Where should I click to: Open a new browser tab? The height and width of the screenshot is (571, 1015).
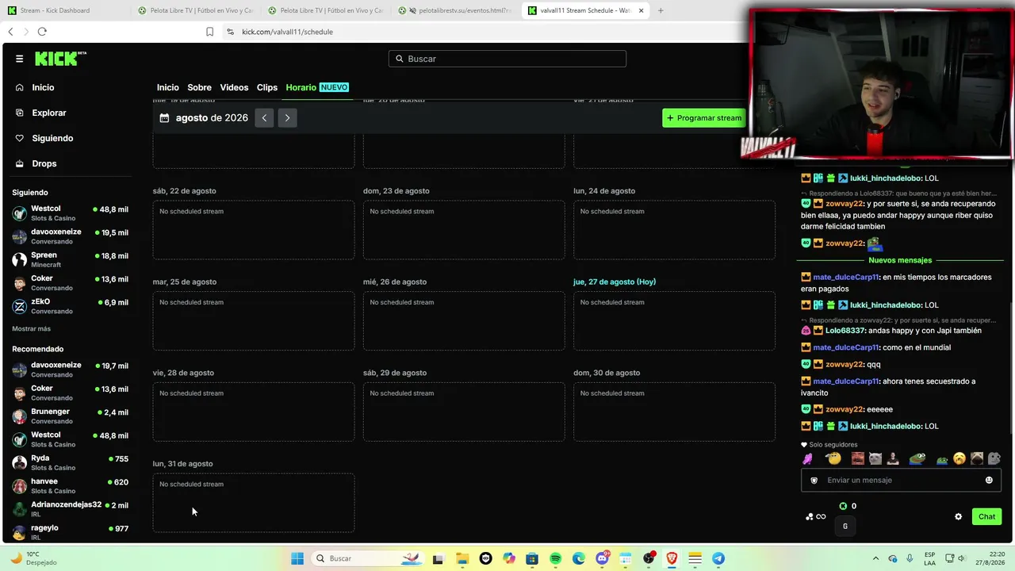(661, 10)
